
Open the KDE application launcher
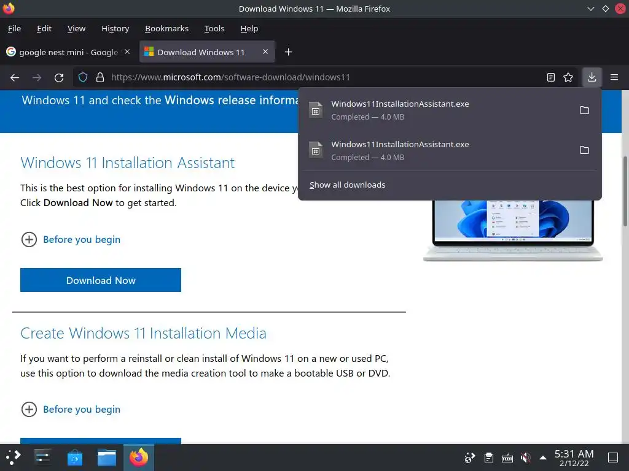click(x=13, y=457)
